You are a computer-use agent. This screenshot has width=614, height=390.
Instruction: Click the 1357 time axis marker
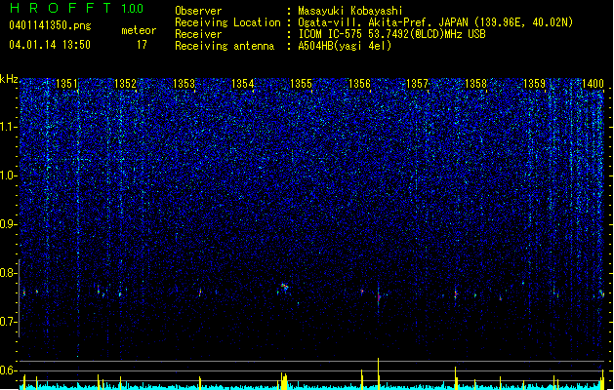[x=418, y=83]
